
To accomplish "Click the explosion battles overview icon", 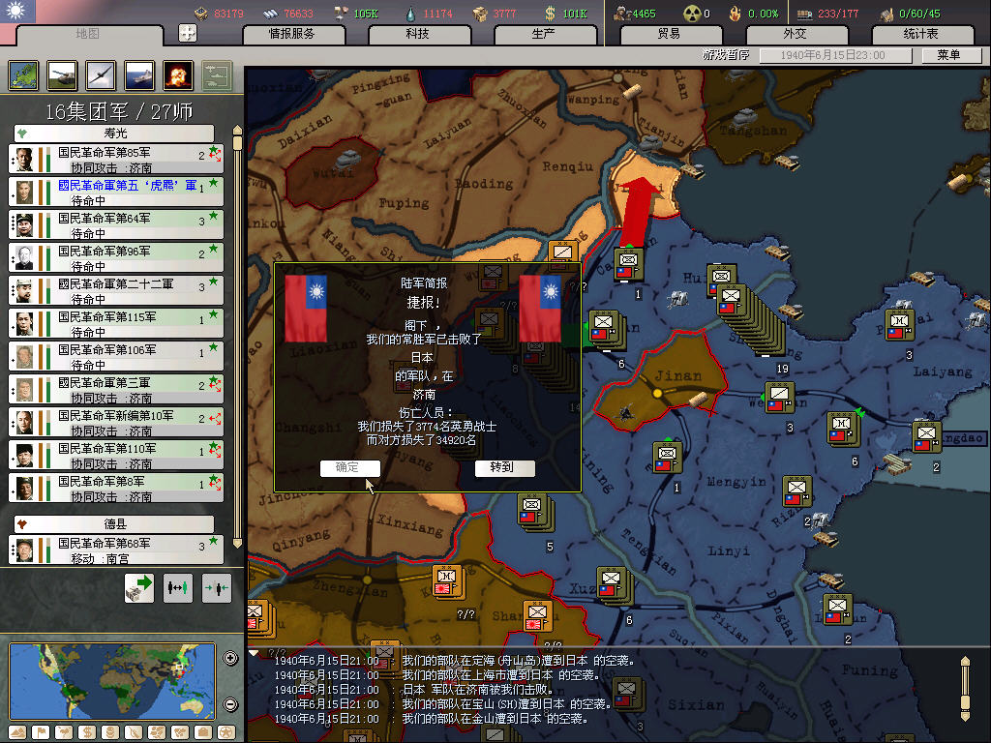I will point(178,74).
